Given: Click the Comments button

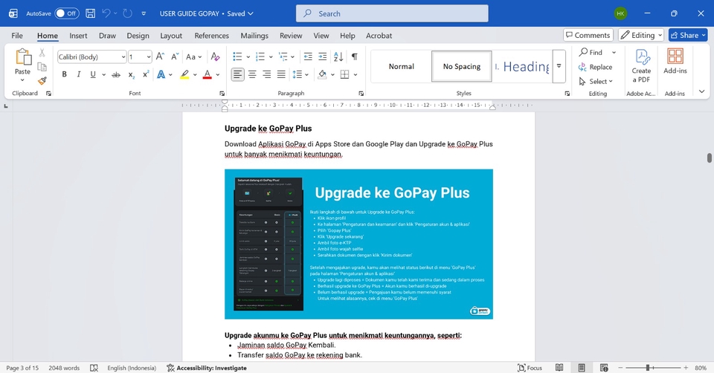Looking at the screenshot, I should [588, 35].
